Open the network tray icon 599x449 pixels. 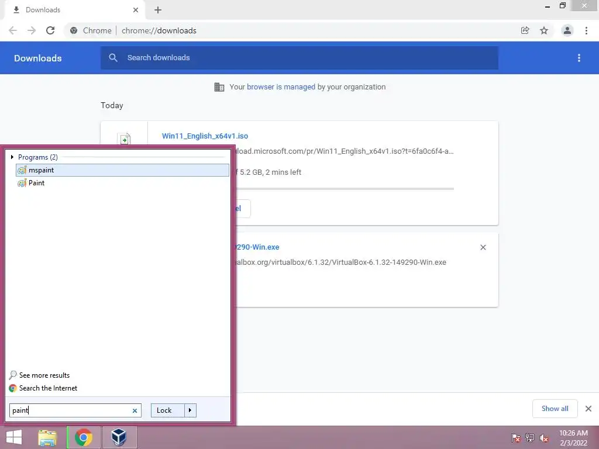pyautogui.click(x=530, y=438)
